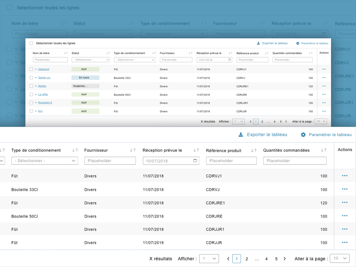Screen dimensions: 356x267
Task: Open the La giffle beer link
Action: [x=43, y=94]
